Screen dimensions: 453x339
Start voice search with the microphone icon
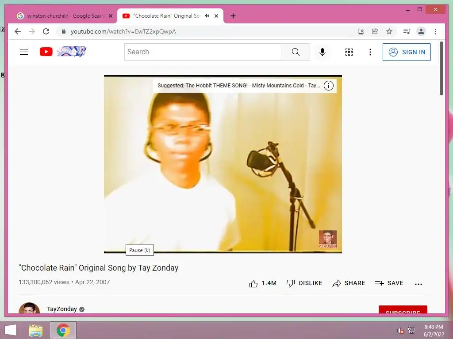tap(322, 52)
